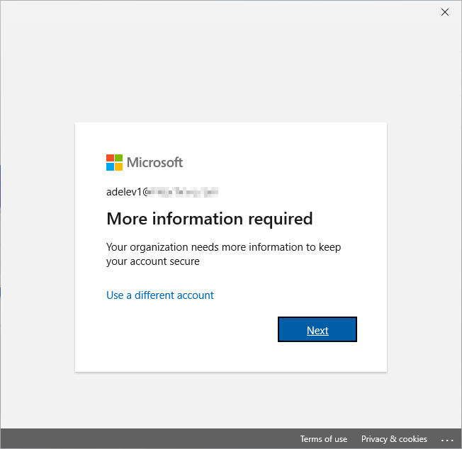This screenshot has height=449, width=462.
Task: Click the More information required heading
Action: 210,219
